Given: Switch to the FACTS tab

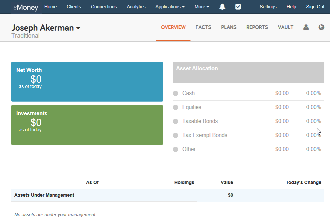Looking at the screenshot, I should pyautogui.click(x=203, y=27).
